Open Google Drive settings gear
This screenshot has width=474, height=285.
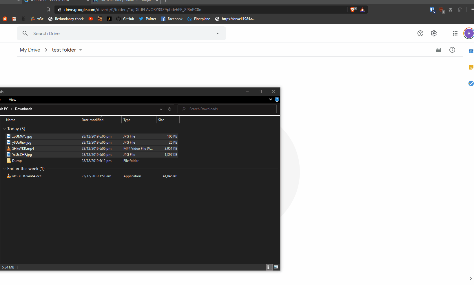tap(434, 33)
